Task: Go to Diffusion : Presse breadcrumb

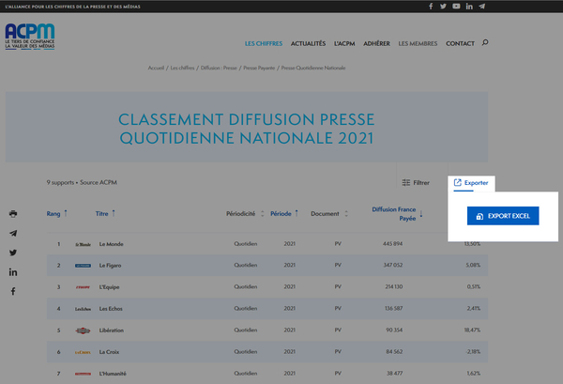Action: pos(219,68)
